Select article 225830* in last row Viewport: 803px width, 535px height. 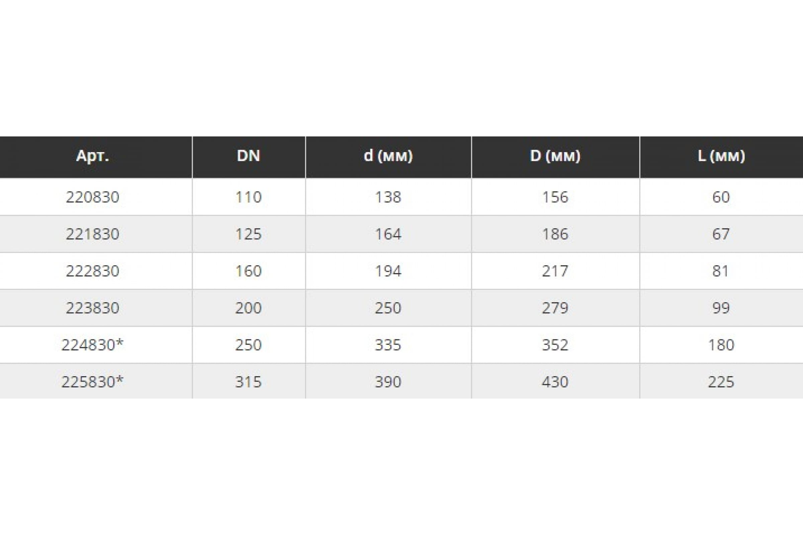click(x=93, y=382)
